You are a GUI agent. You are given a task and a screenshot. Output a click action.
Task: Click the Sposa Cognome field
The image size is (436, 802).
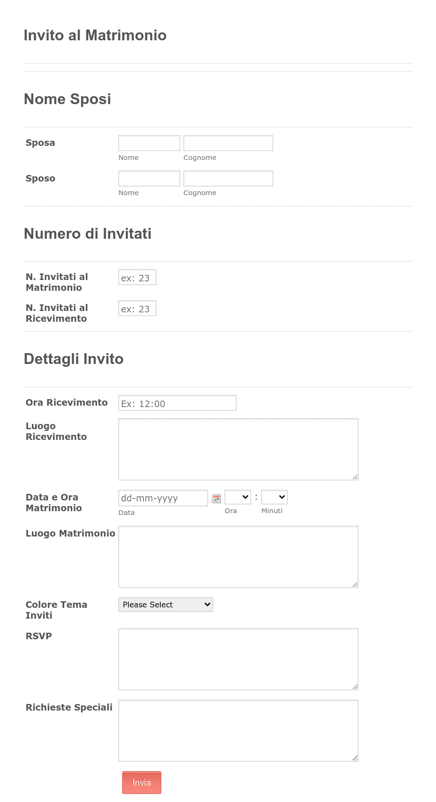pyautogui.click(x=228, y=143)
